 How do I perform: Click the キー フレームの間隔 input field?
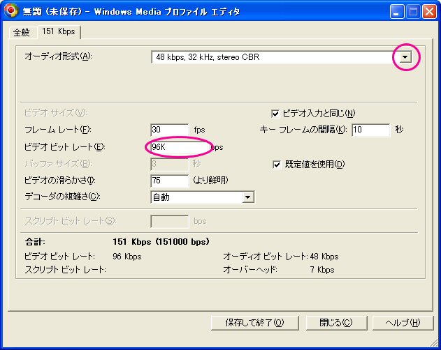point(371,130)
